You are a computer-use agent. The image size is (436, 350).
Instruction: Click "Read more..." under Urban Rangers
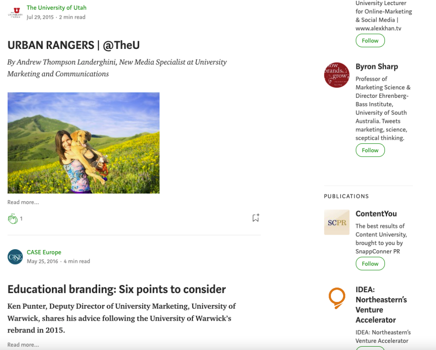23,202
